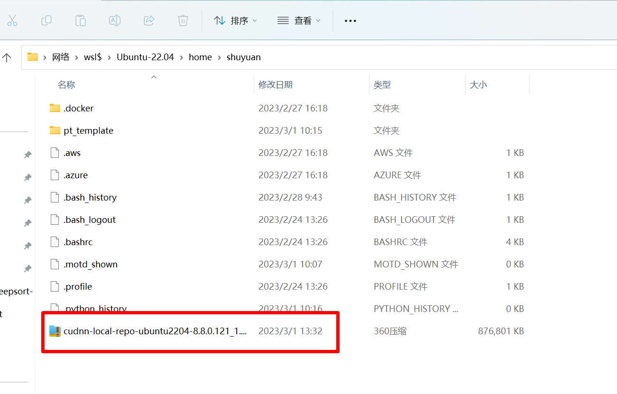Select wsl$ in the address path
The height and width of the screenshot is (394, 617).
[x=93, y=57]
